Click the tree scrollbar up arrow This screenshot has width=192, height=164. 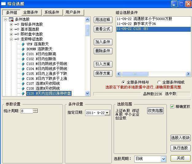(88, 20)
